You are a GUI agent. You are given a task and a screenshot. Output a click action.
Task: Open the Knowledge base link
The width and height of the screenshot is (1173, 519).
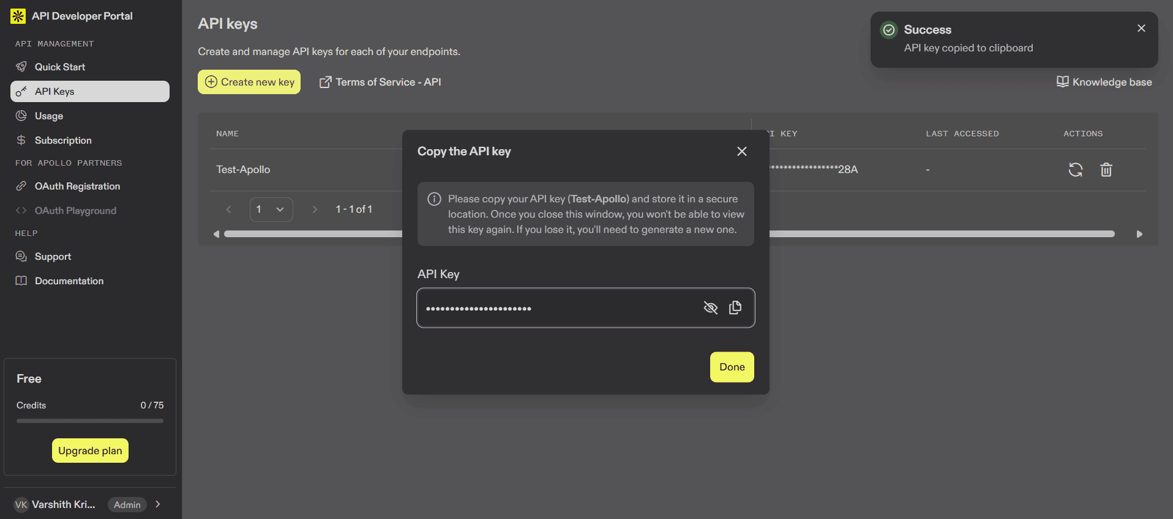coord(1104,82)
